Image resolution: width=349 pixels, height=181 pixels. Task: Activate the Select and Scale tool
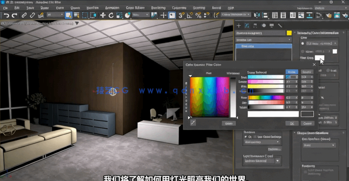119,16
